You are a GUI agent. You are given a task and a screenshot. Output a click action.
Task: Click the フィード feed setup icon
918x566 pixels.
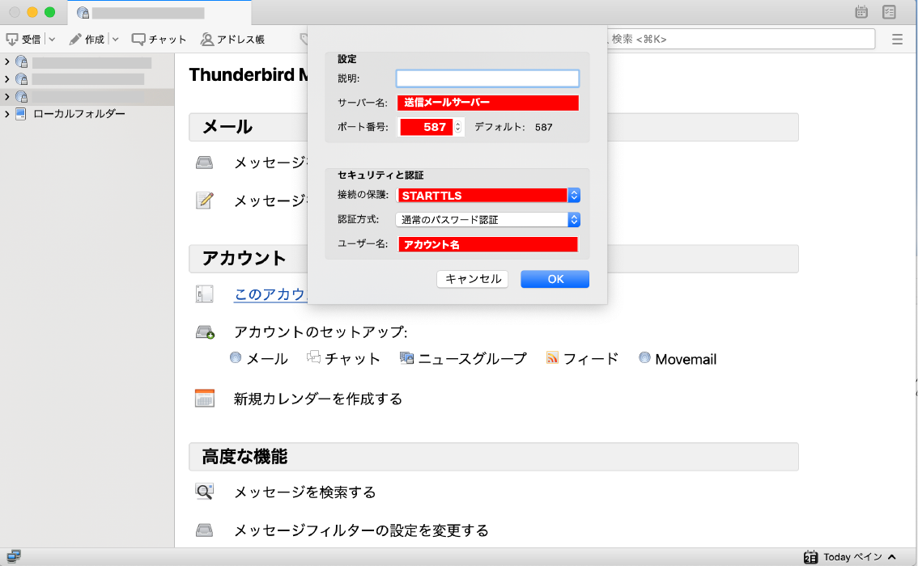tap(553, 358)
